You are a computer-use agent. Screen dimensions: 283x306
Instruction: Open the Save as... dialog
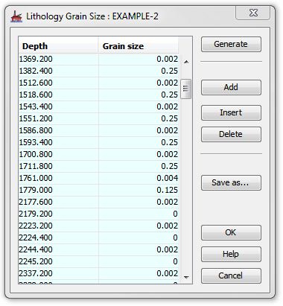[x=231, y=183]
